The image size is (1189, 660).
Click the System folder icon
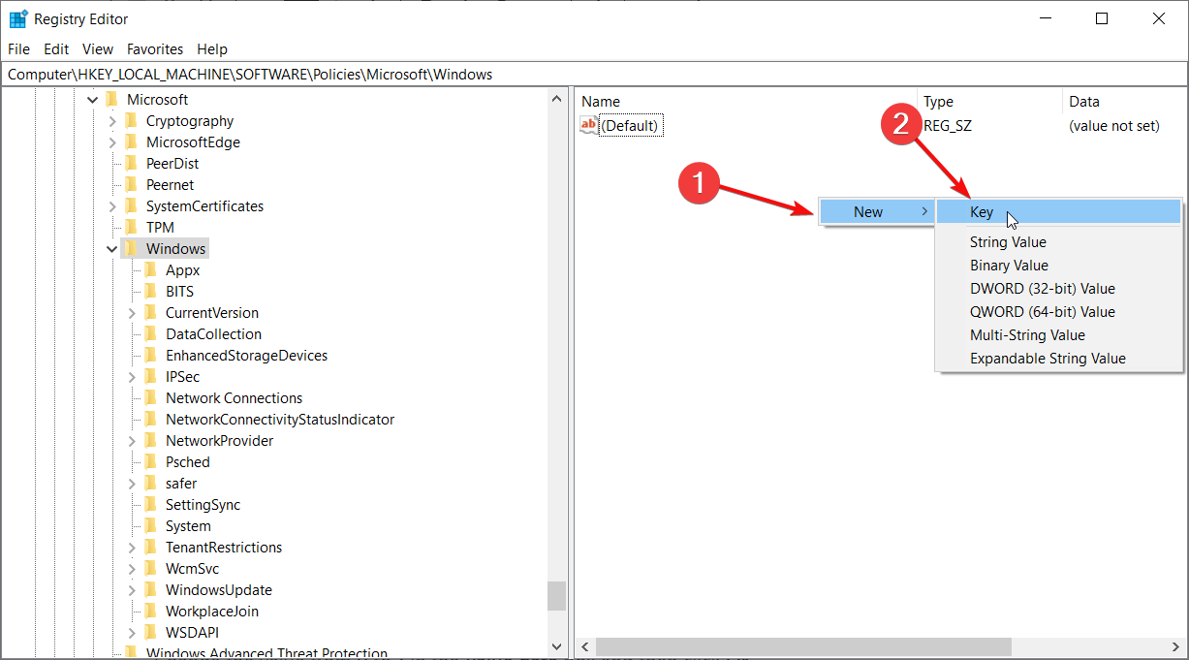point(150,526)
